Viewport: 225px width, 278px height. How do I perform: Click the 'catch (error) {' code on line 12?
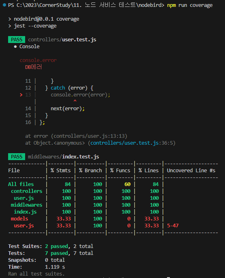(72, 88)
